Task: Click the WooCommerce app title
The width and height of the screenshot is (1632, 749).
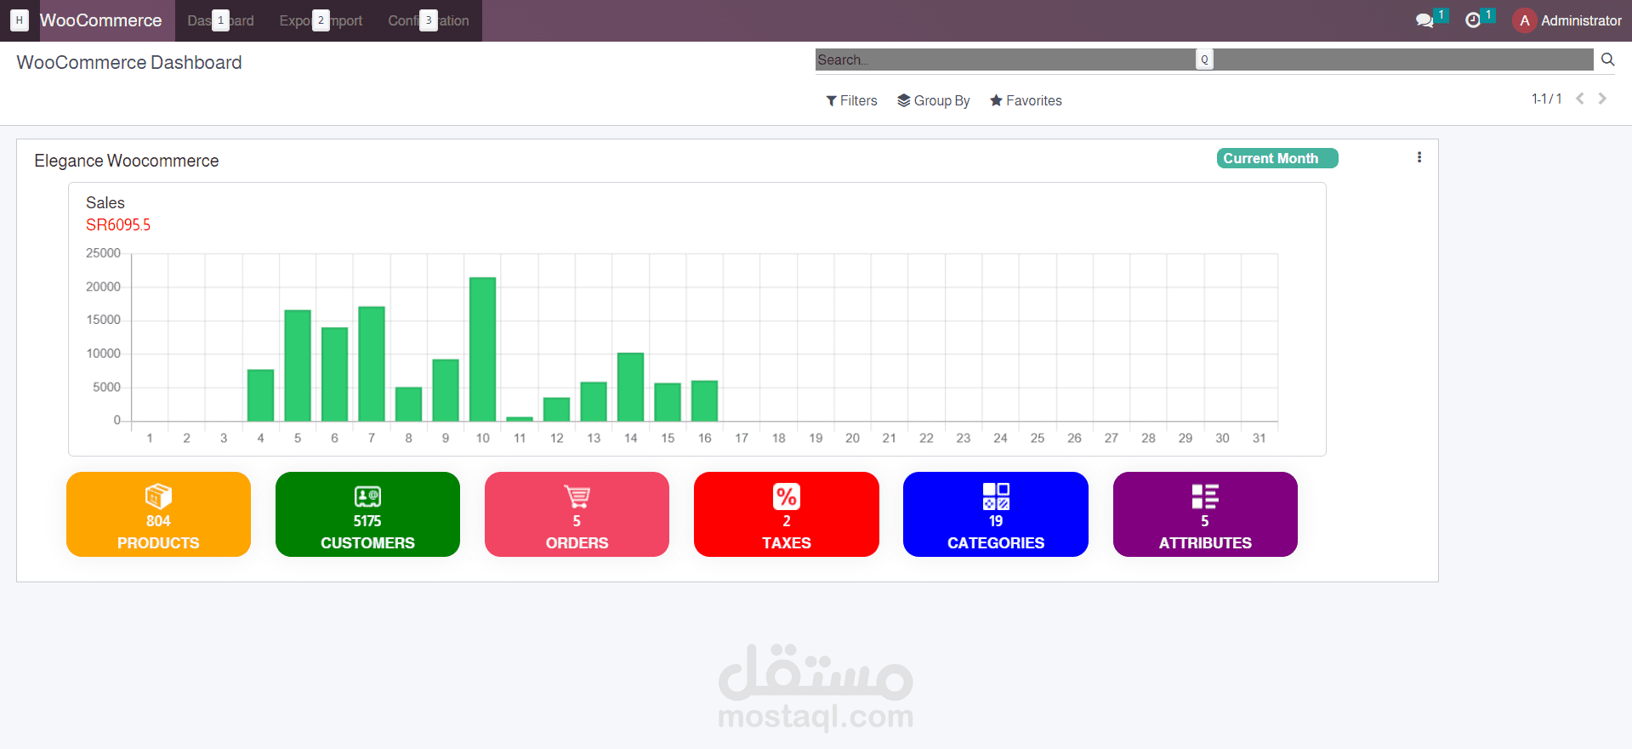Action: pos(100,20)
